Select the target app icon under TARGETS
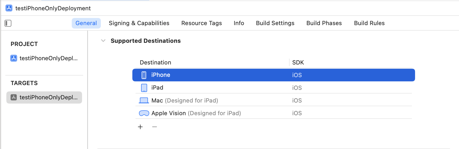459x149 pixels. (14, 97)
